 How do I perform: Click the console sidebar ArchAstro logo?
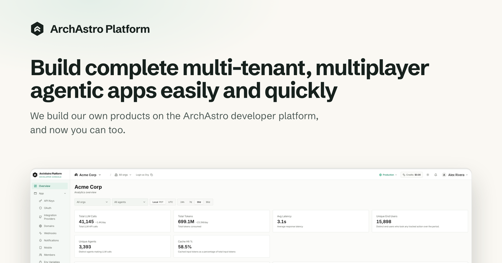[35, 174]
